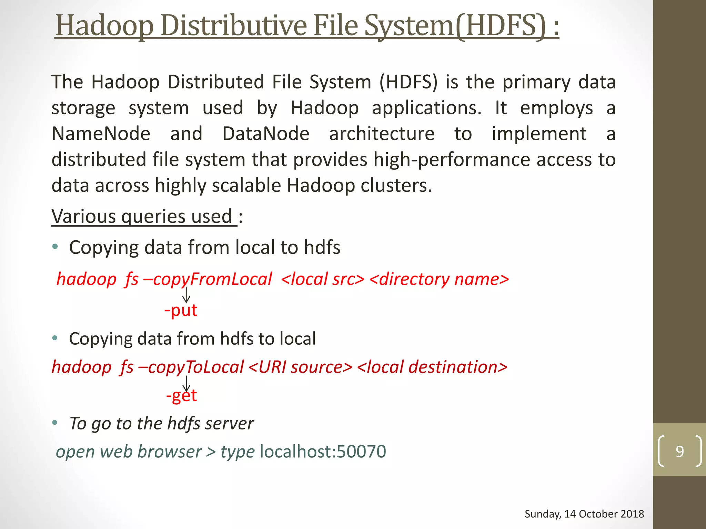Click the red '-get' text
This screenshot has width=706, height=529.
point(181,396)
